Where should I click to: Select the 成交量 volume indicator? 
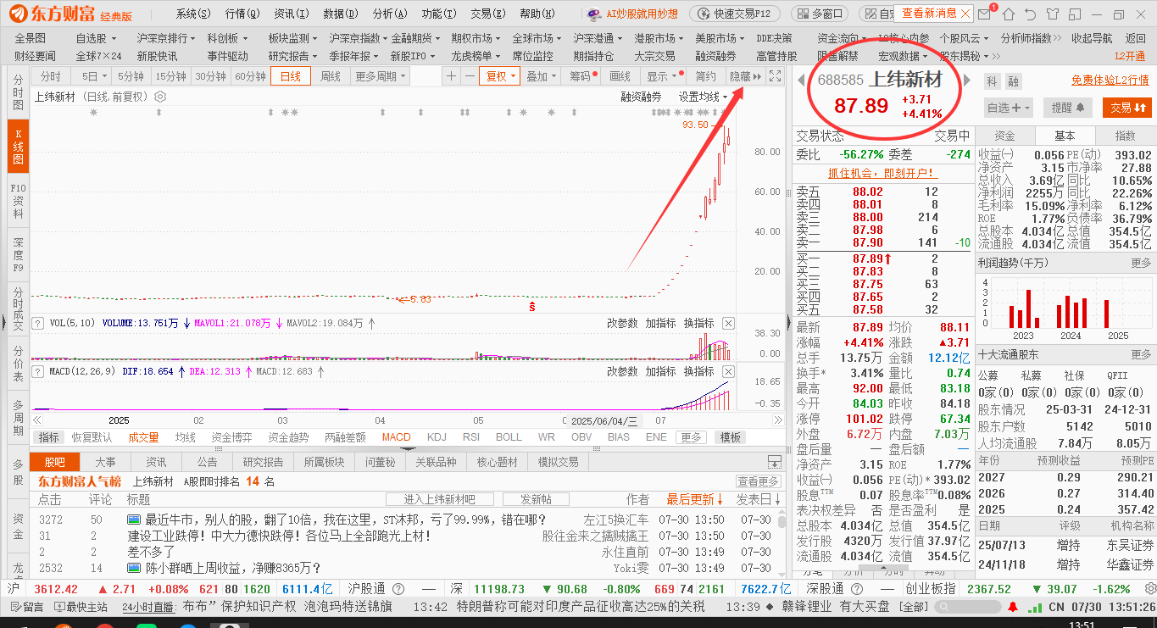(143, 437)
